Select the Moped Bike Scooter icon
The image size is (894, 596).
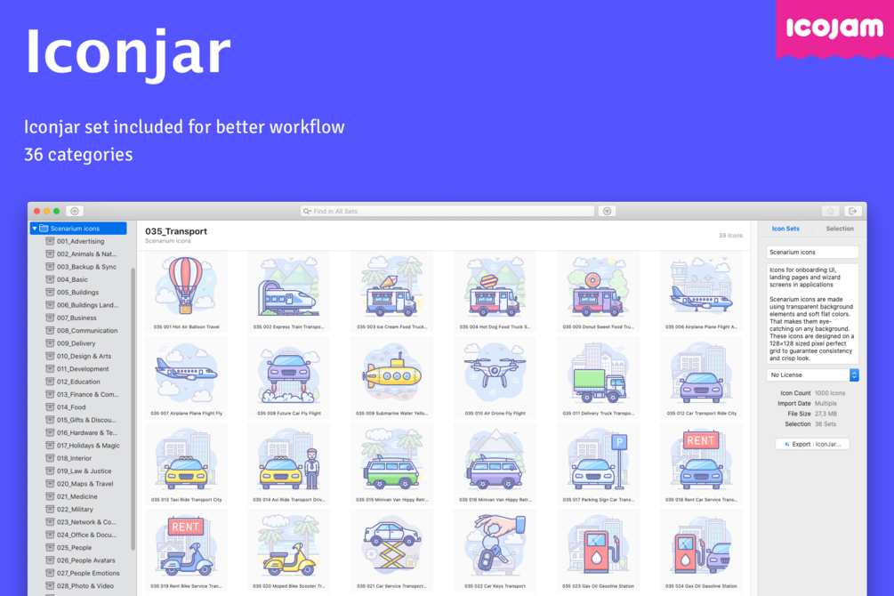point(289,551)
